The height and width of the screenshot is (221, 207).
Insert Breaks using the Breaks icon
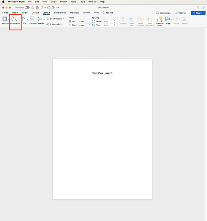tap(40, 19)
